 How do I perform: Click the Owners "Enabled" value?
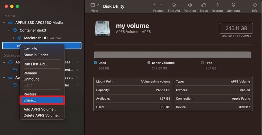244,90
